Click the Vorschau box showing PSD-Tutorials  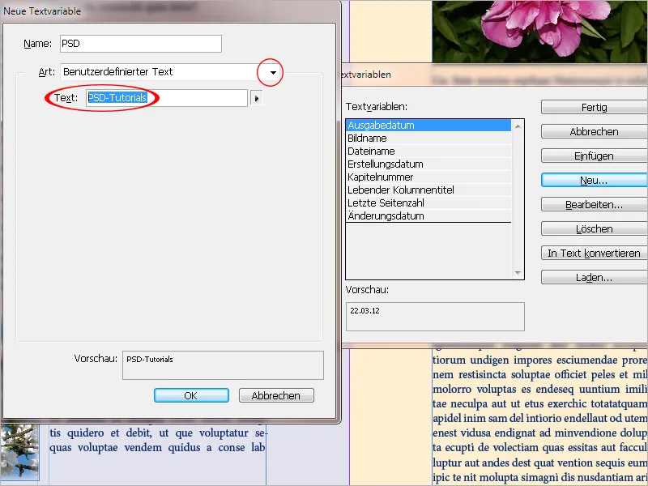pos(224,365)
